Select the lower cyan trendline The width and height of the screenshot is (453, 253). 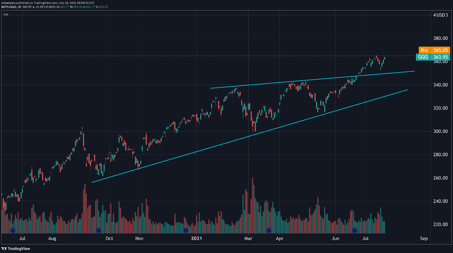point(249,136)
